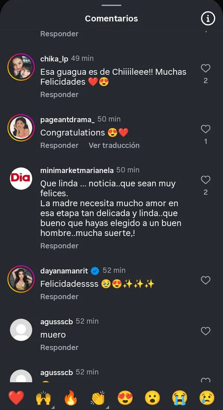Like the agussscb "muero" comment
Viewport: 223px width, 410px height.
click(x=206, y=331)
